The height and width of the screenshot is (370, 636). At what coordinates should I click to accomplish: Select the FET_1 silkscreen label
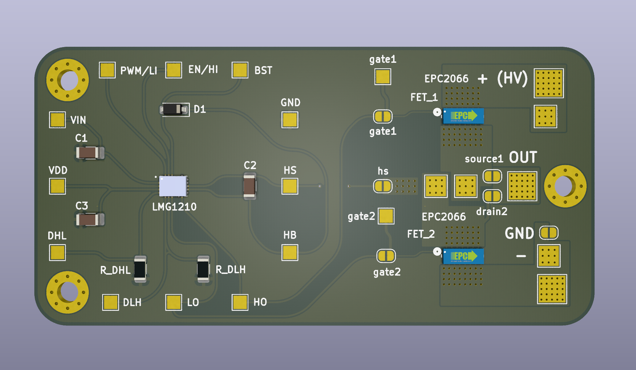point(424,97)
